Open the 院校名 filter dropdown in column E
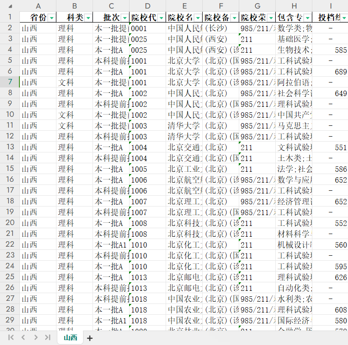Image resolution: width=348 pixels, height=345 pixels. pyautogui.click(x=198, y=18)
